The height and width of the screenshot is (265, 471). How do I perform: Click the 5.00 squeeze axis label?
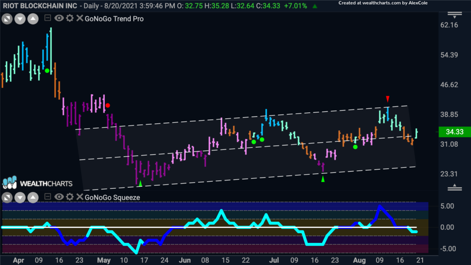[447, 206]
